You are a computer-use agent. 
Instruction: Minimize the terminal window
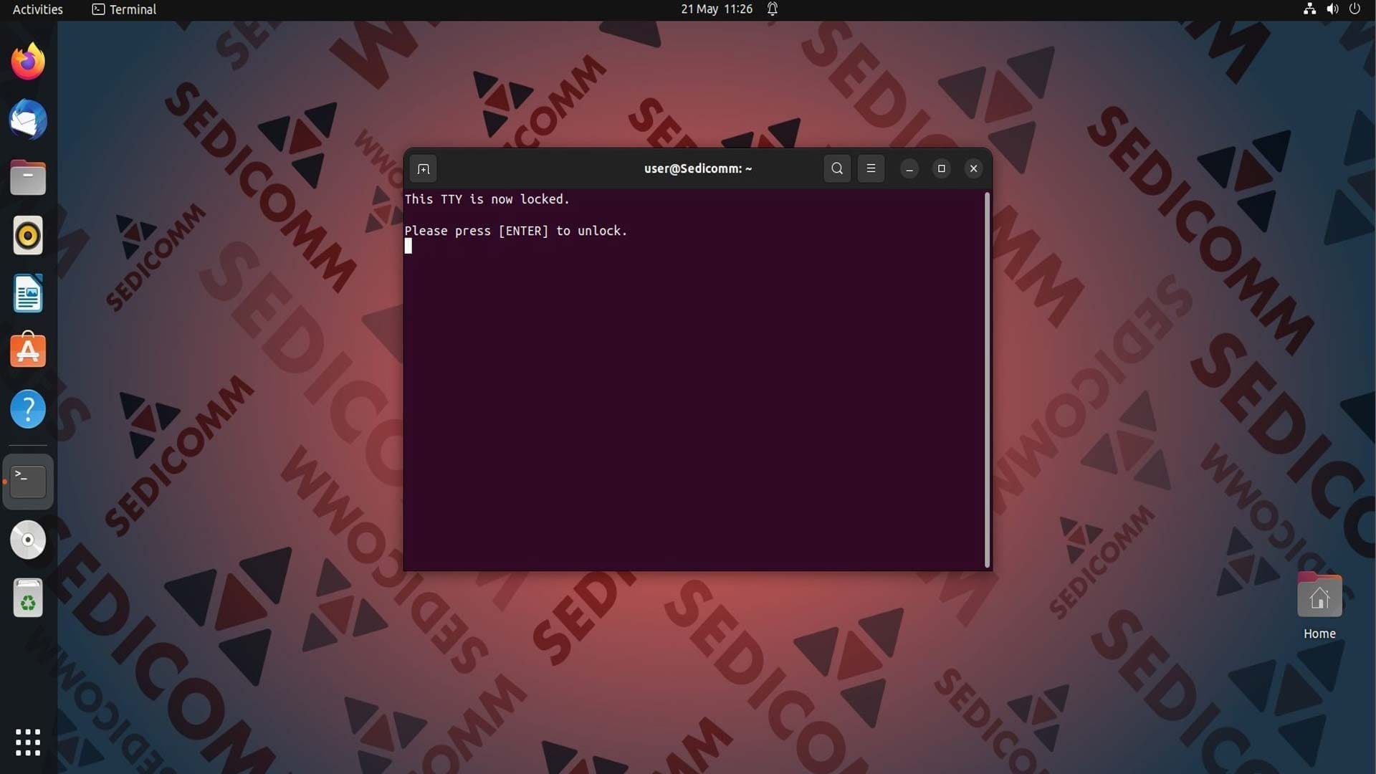tap(909, 168)
